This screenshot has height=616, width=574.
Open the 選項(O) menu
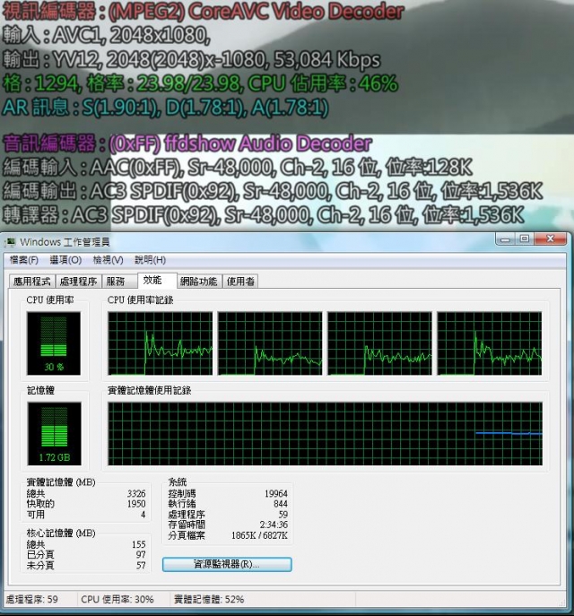65,260
